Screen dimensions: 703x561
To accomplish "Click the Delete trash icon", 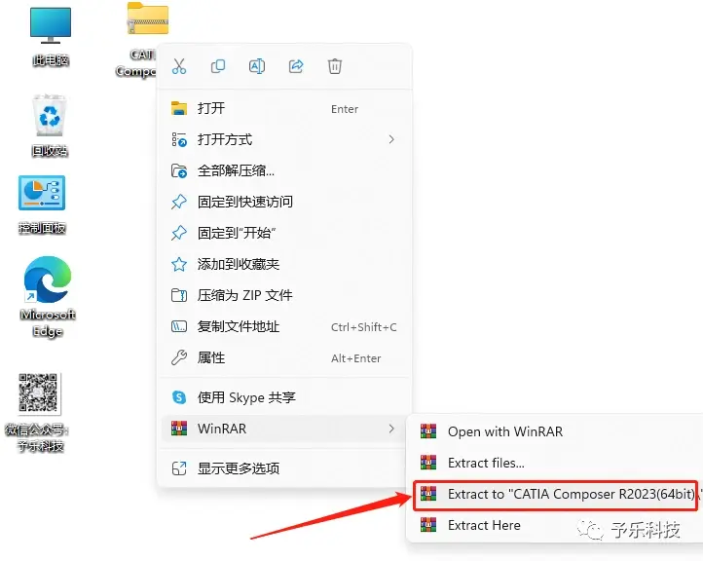I will pyautogui.click(x=335, y=66).
